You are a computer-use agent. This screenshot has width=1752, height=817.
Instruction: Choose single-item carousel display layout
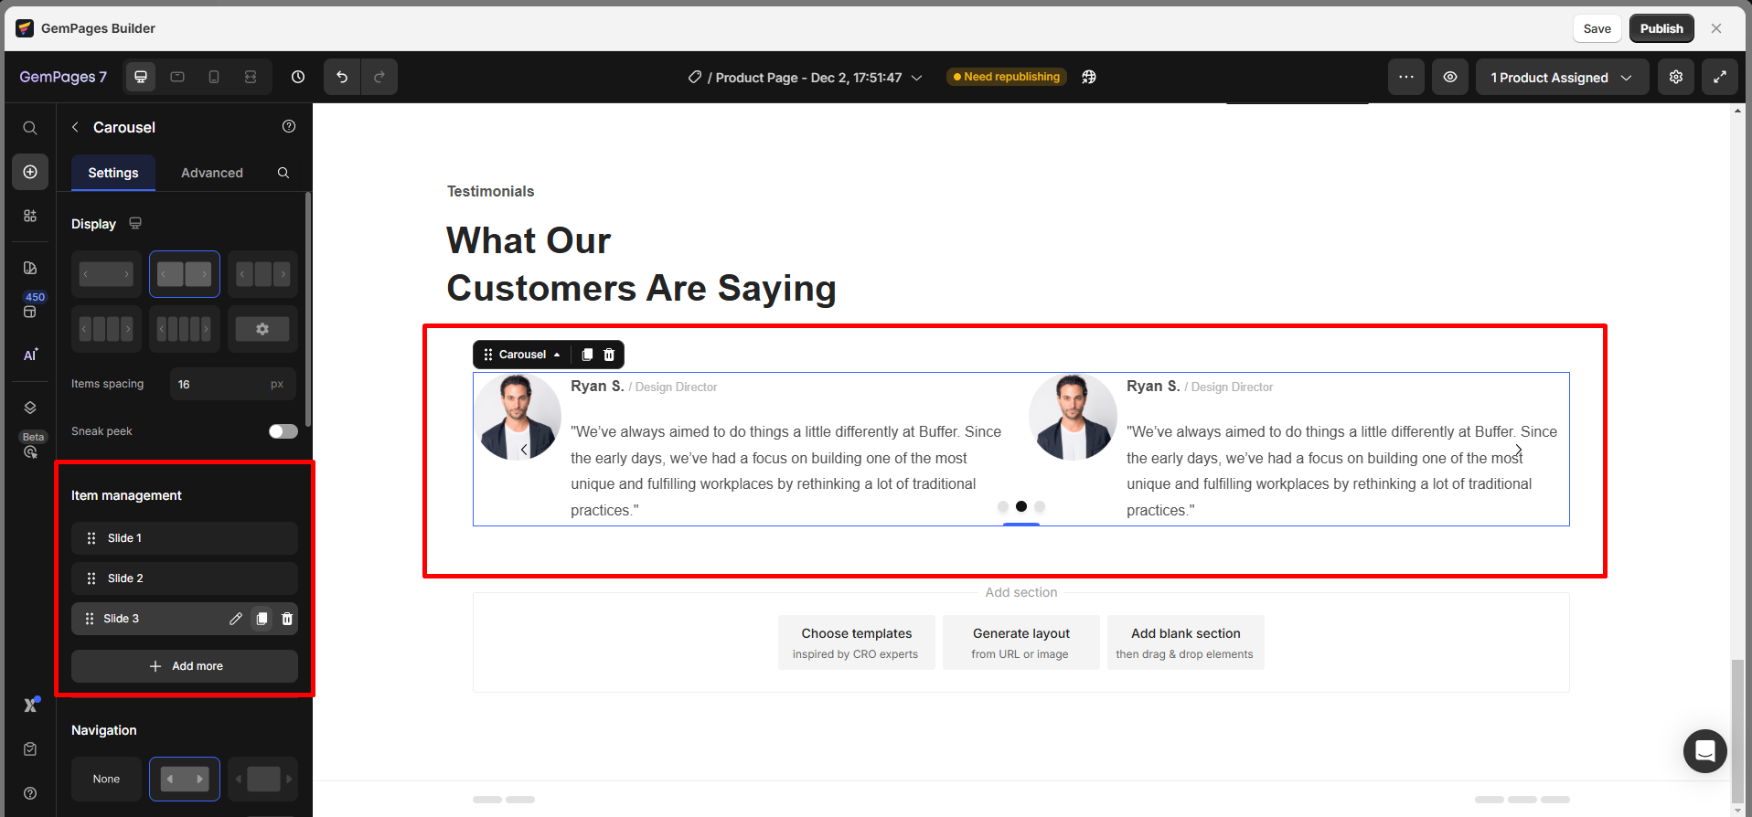click(106, 274)
